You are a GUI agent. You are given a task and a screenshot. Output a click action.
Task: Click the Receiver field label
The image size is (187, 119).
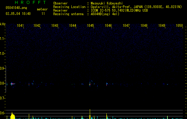coord(60,10)
